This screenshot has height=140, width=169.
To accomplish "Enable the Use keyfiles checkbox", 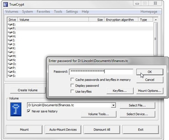I will tap(72, 91).
